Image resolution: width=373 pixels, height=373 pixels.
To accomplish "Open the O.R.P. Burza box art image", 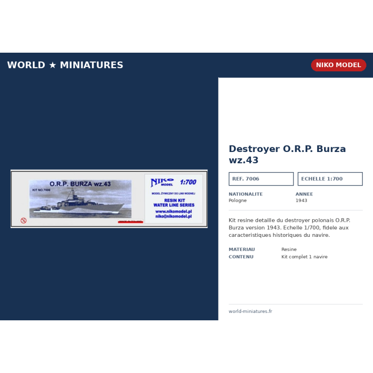I will 109,199.
